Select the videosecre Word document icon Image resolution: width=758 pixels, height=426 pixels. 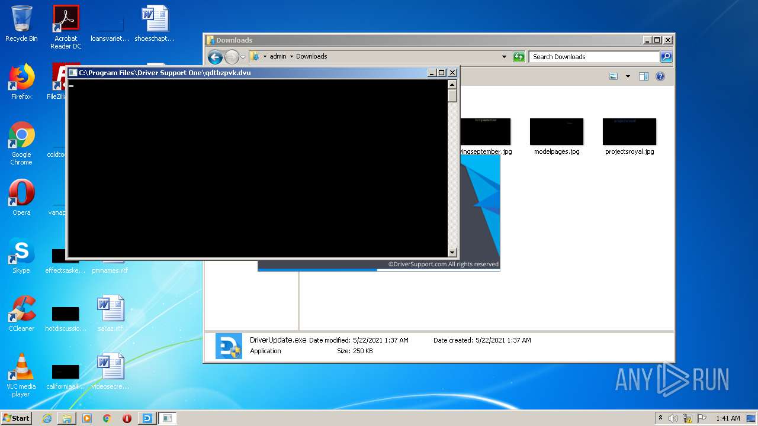pyautogui.click(x=111, y=372)
